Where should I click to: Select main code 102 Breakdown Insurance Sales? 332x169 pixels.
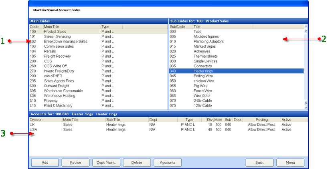(x=66, y=41)
